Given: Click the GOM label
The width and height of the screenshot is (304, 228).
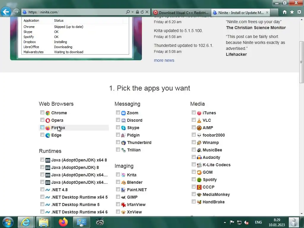Looking at the screenshot, I should pos(208,172).
